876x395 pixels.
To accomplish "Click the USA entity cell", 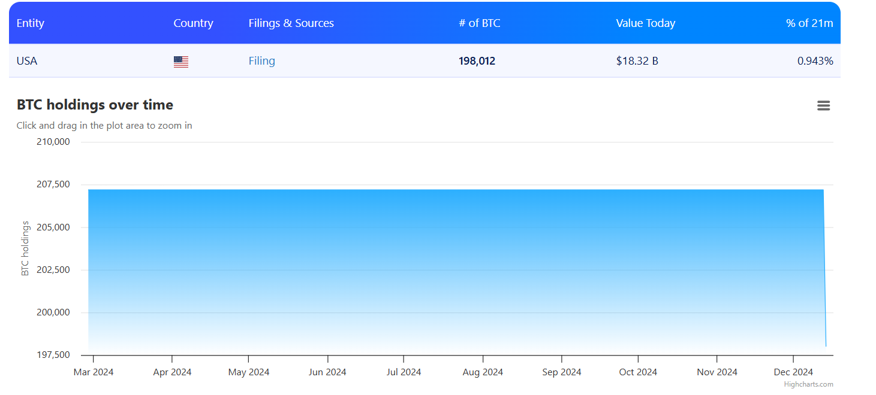I will [27, 61].
